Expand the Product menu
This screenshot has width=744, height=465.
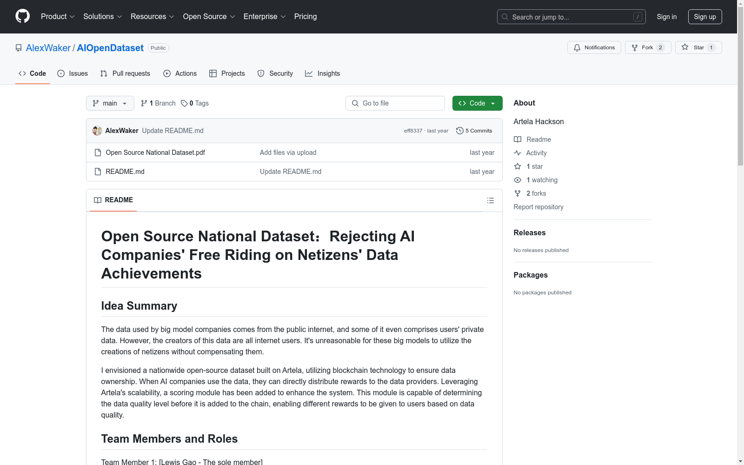pos(58,17)
